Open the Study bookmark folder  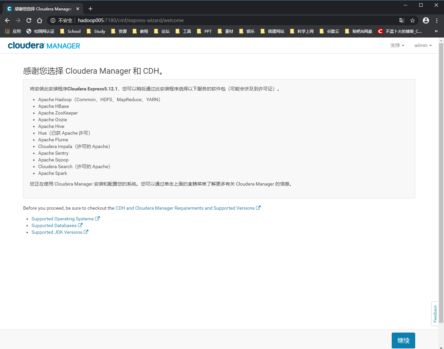[96, 31]
